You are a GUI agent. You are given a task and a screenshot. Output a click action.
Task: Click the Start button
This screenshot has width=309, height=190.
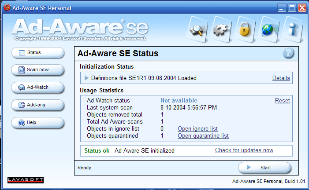(x=264, y=168)
